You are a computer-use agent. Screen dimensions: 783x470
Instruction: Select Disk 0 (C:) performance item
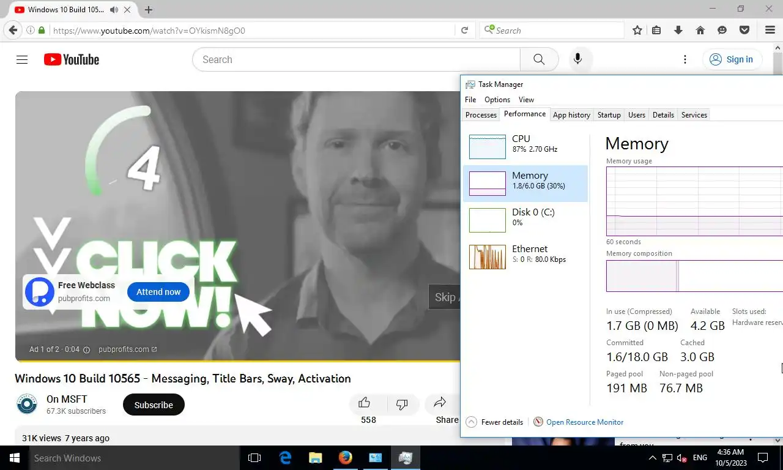(525, 220)
